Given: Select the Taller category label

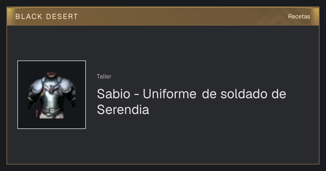Looking at the screenshot, I should 104,77.
